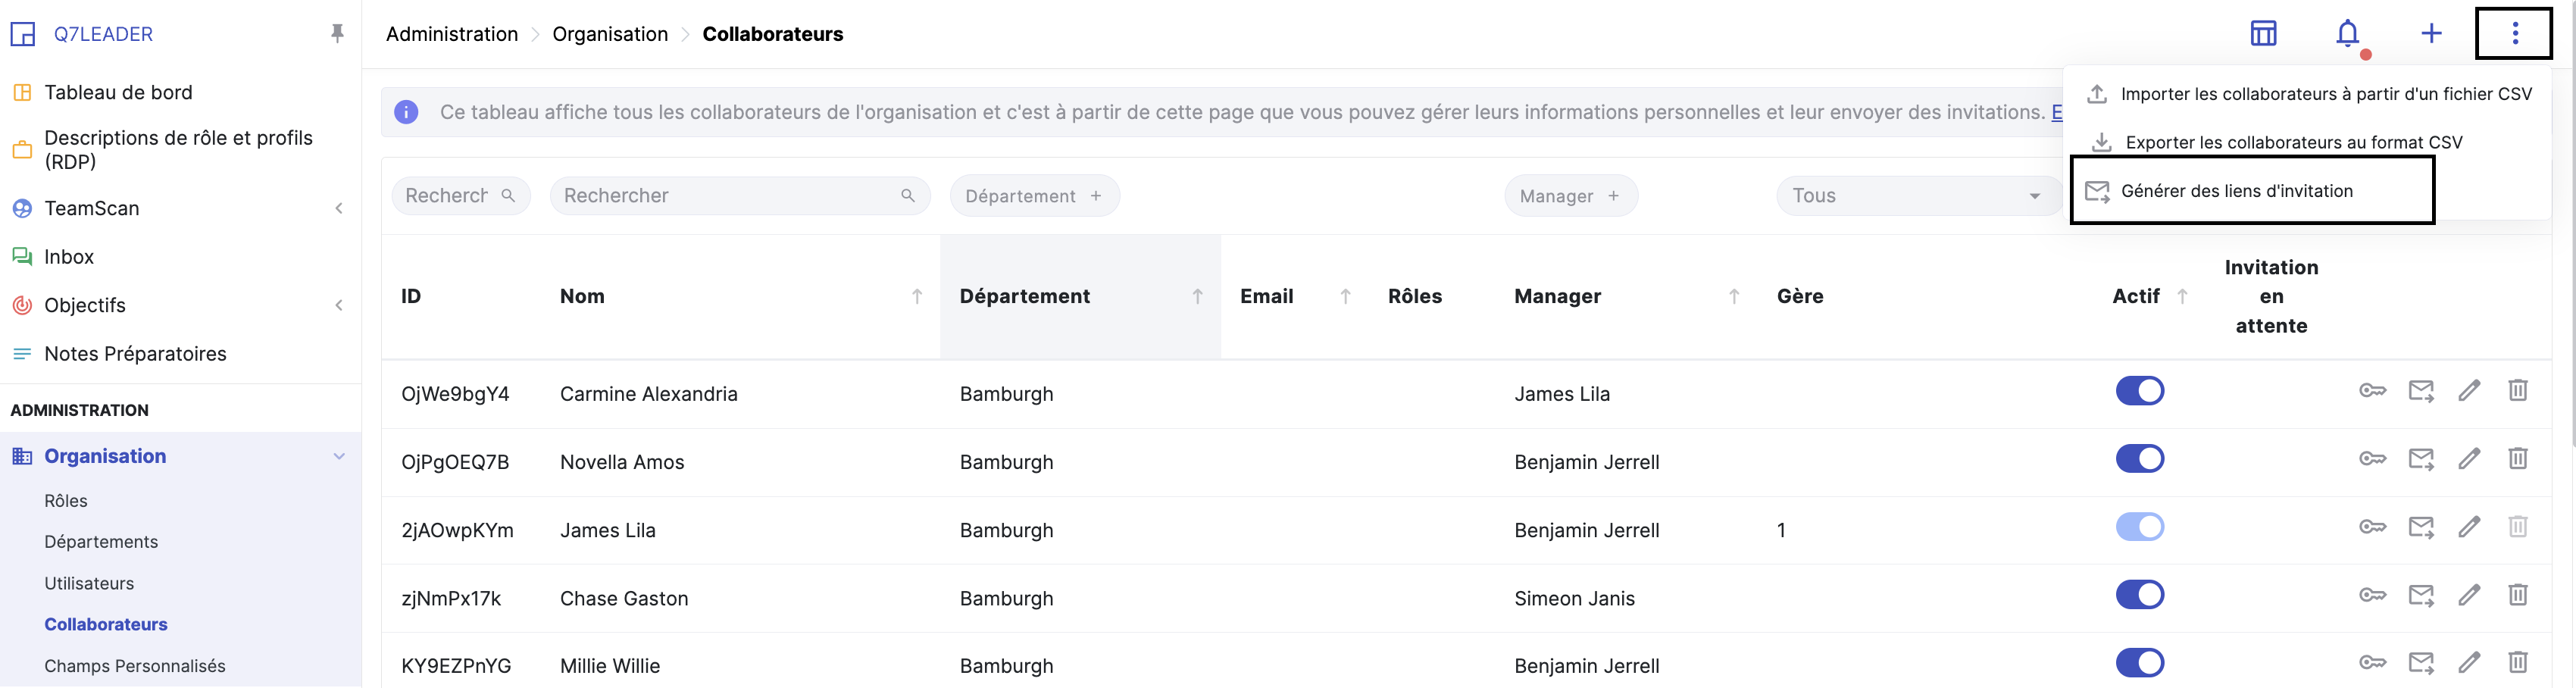
Task: Toggle Millie Willie's active switch
Action: 2139,663
